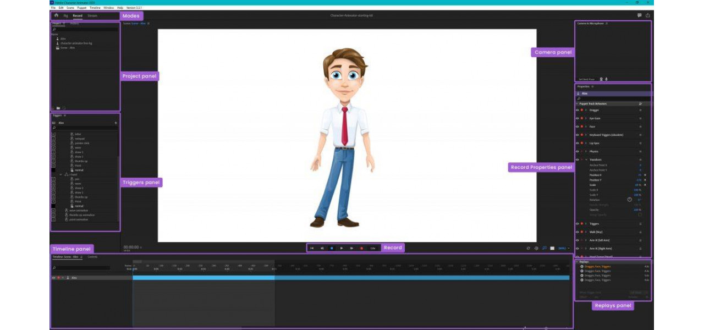
Task: Open the Window menu
Action: [x=108, y=8]
